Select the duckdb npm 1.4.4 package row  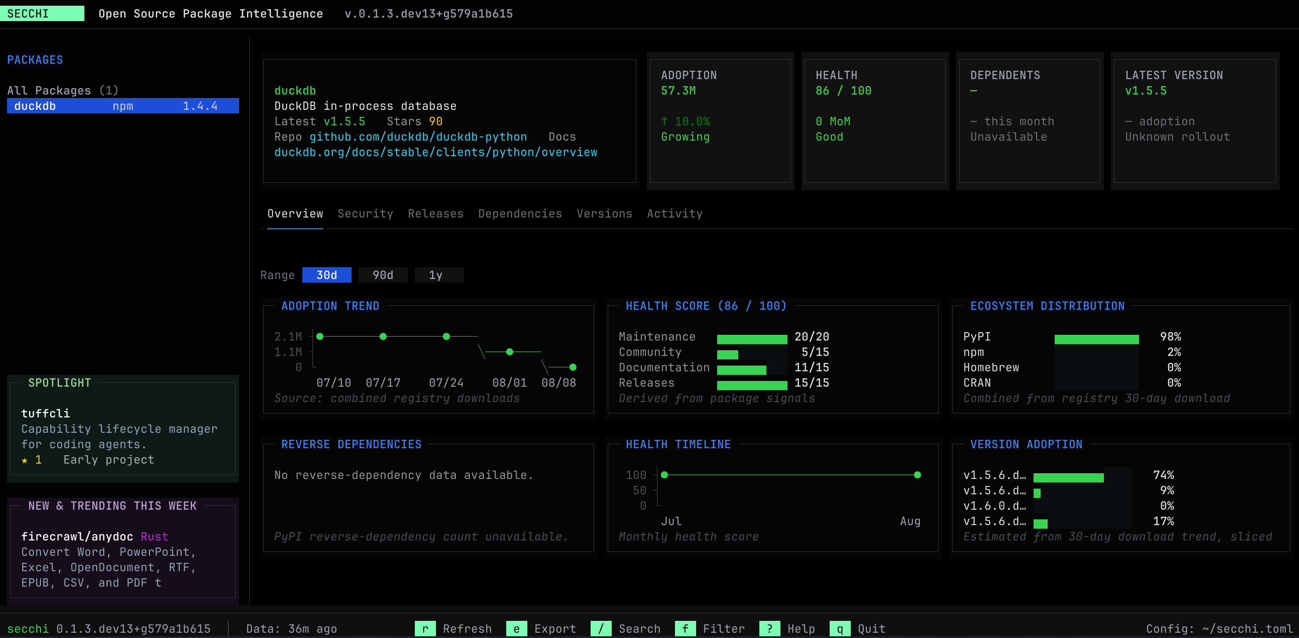point(123,106)
